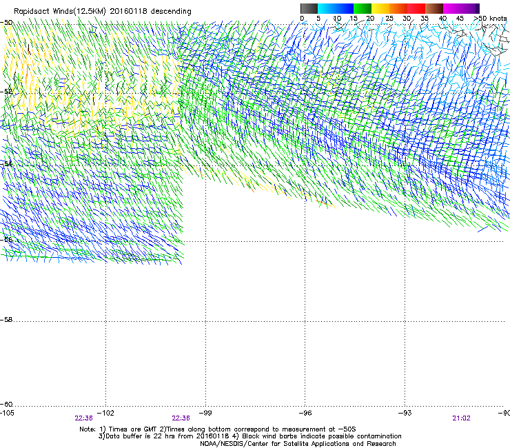Screen dimensions: 510x448
Task: Click the -93 longitude axis label
Action: click(405, 413)
